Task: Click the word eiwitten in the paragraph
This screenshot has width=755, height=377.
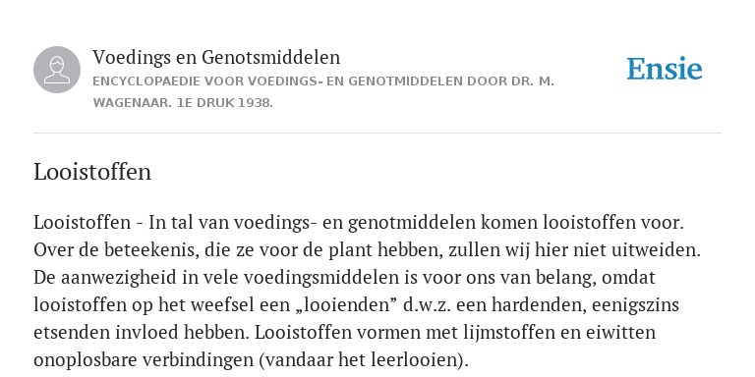Action: pos(620,332)
